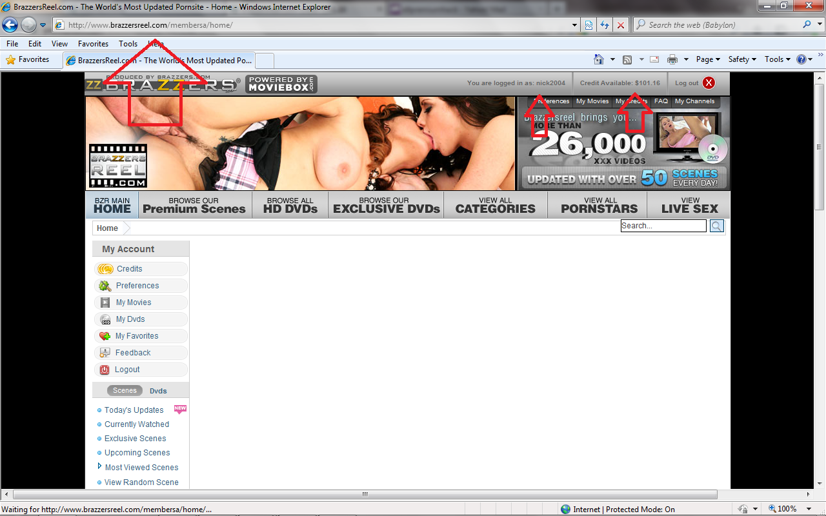Click Browse Our Premium Scenes tab
Image resolution: width=826 pixels, height=516 pixels.
click(x=194, y=205)
